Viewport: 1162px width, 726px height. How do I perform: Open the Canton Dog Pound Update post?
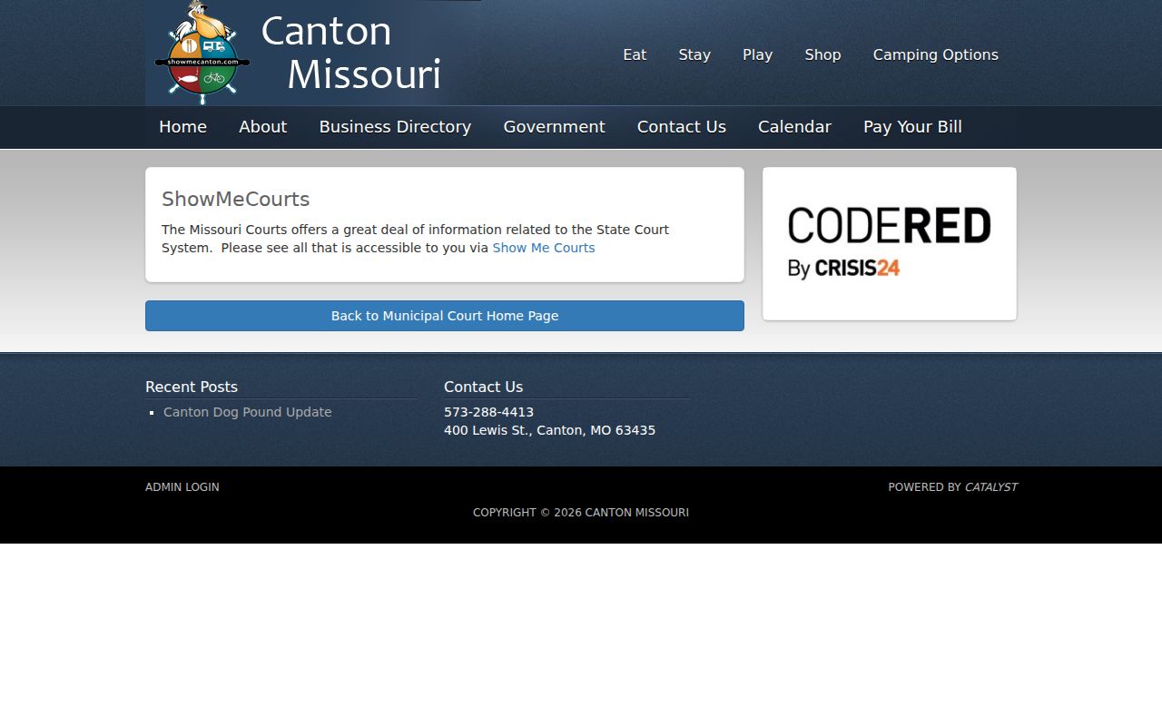[247, 412]
